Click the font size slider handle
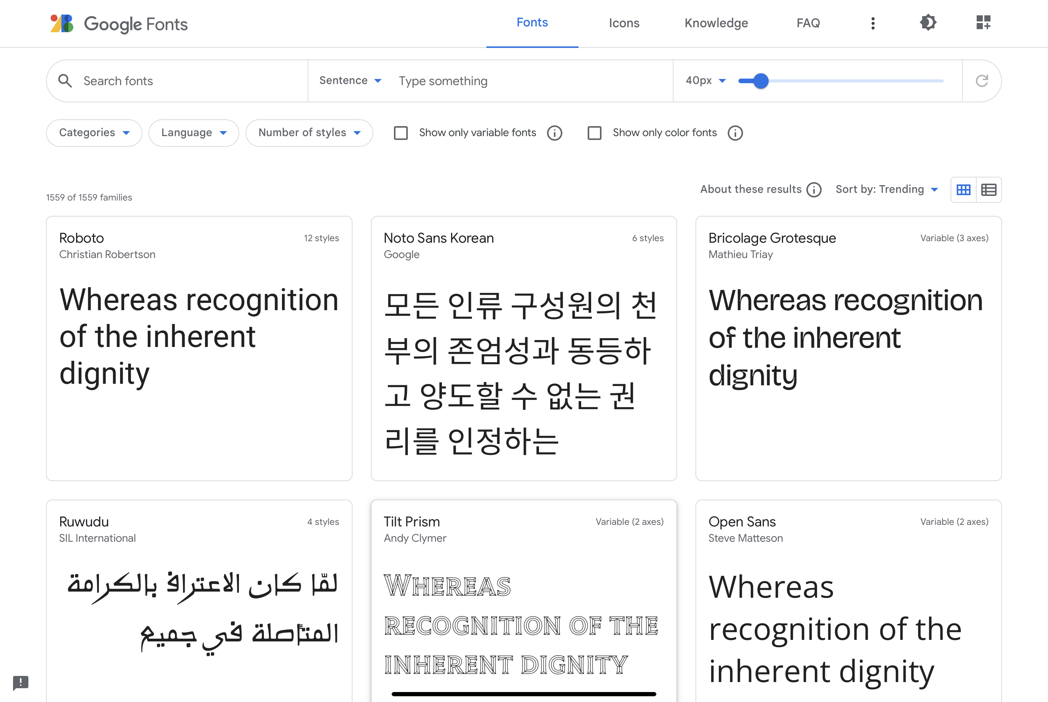This screenshot has width=1048, height=702. point(760,81)
